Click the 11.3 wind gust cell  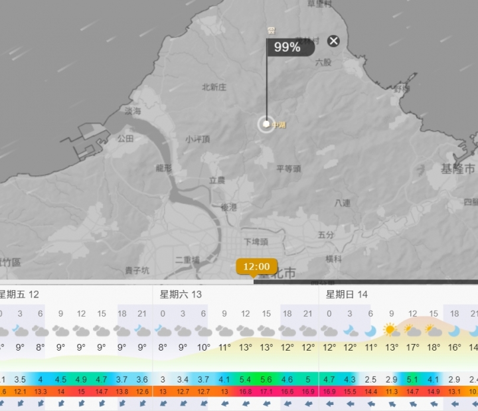coord(392,392)
